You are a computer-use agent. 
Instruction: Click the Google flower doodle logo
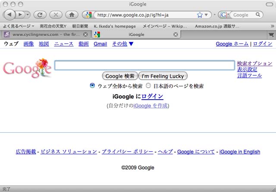[x=27, y=68]
